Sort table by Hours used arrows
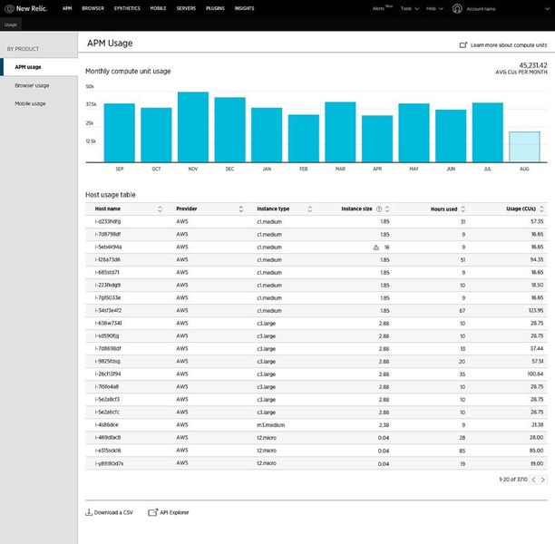The height and width of the screenshot is (544, 555). point(463,209)
